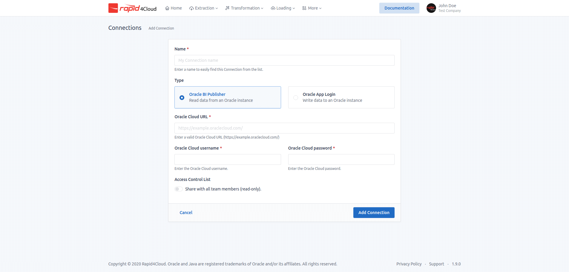Open the Privacy Policy link
This screenshot has width=569, height=272.
[409, 264]
